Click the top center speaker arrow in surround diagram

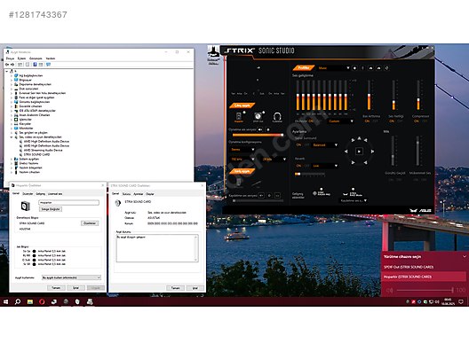(x=359, y=138)
